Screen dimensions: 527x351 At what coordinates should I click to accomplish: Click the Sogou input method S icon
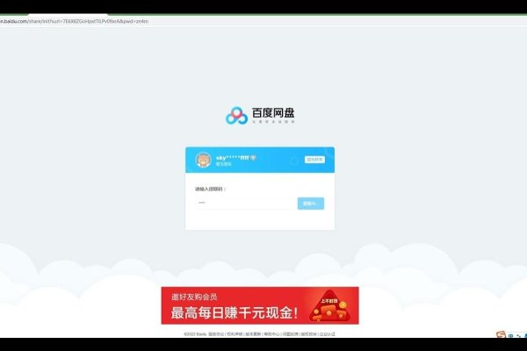(501, 334)
